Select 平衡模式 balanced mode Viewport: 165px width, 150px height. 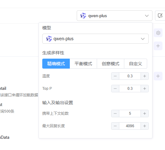pyautogui.click(x=83, y=64)
